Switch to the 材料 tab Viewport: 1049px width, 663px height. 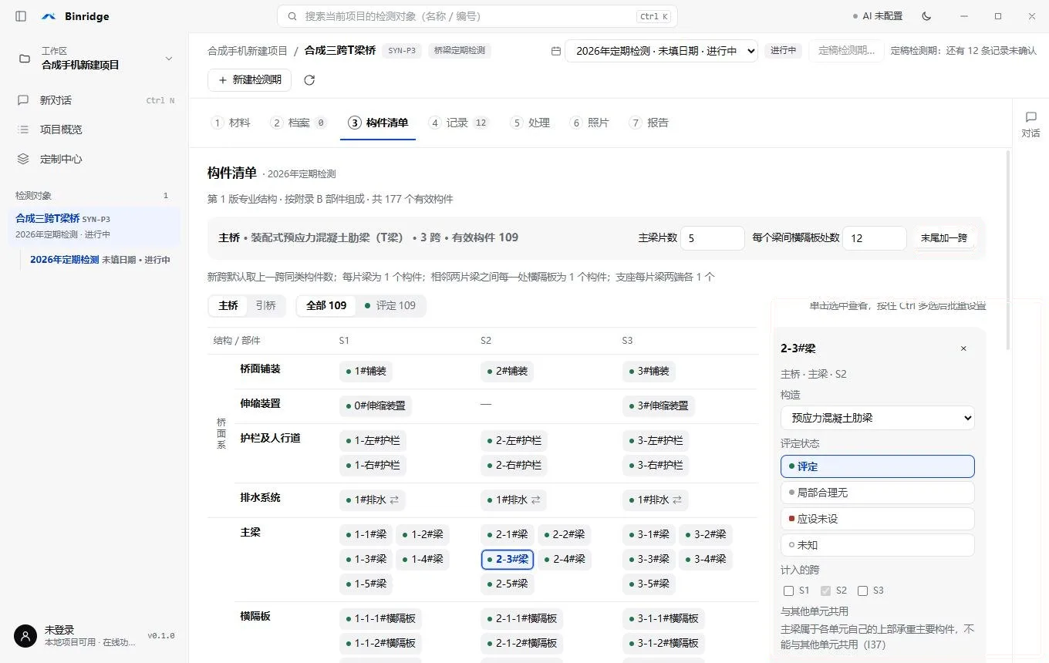tap(231, 123)
